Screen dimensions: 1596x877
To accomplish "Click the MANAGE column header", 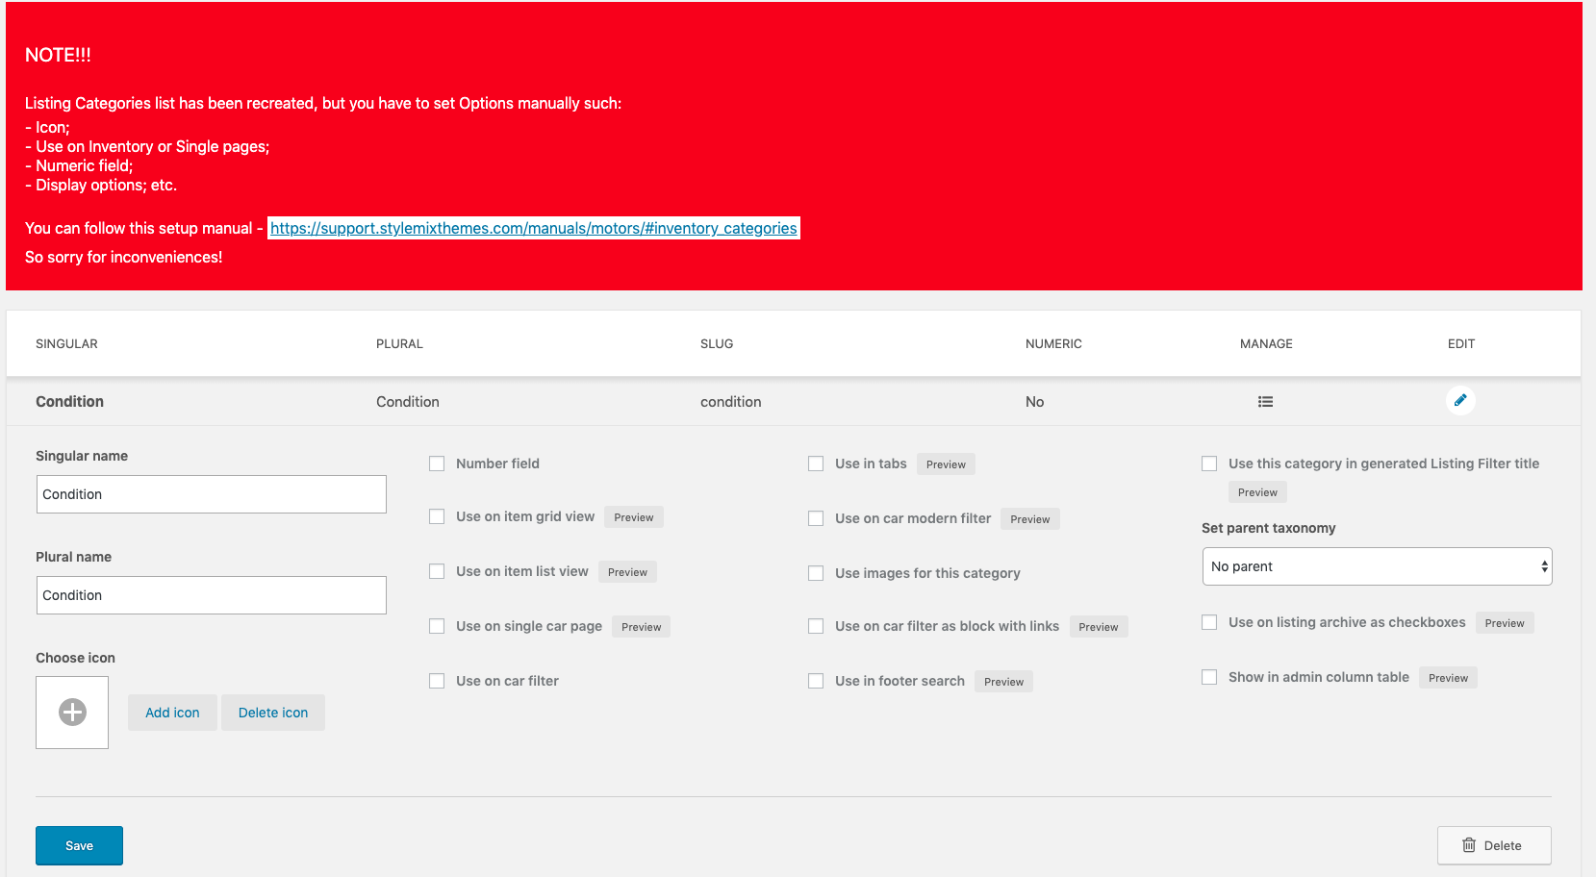I will click(1266, 343).
